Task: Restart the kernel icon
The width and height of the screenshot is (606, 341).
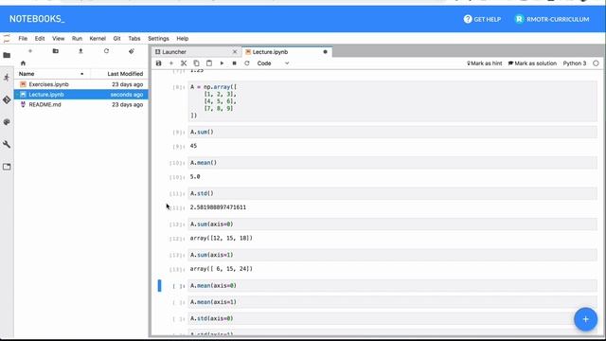Action: coord(247,63)
